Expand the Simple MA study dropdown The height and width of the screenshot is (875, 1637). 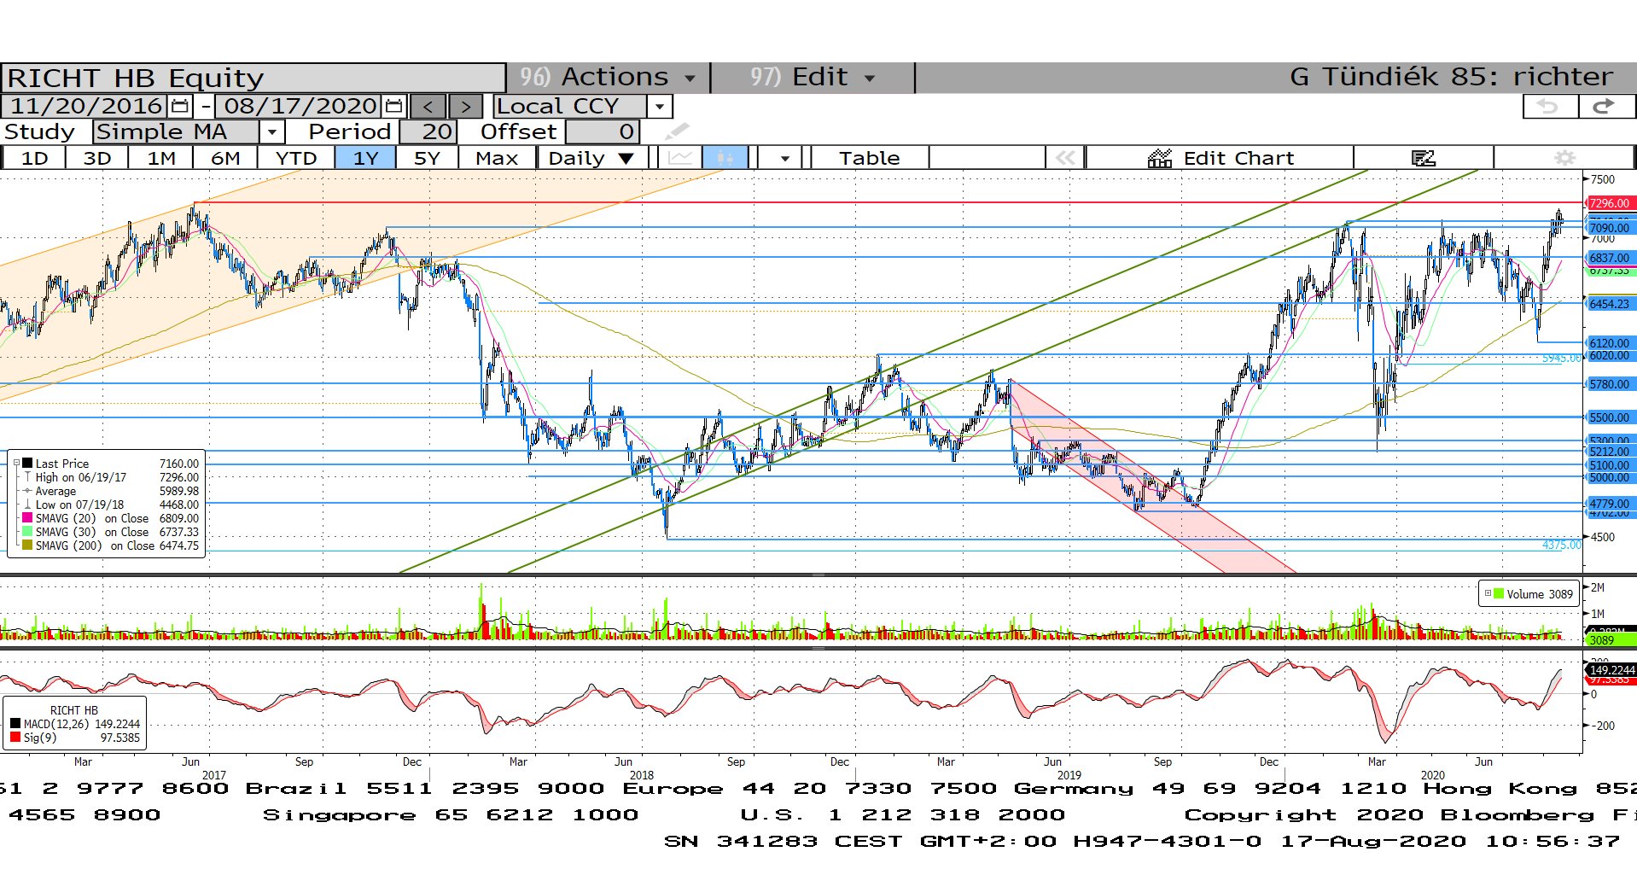[x=271, y=131]
